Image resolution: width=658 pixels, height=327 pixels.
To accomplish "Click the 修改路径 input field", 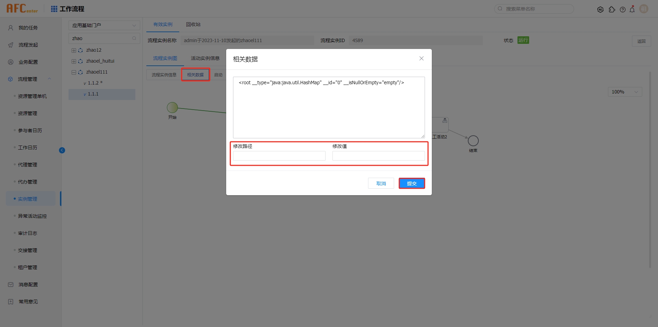I will pyautogui.click(x=279, y=156).
